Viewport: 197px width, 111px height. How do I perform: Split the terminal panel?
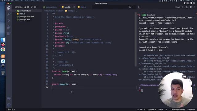pyautogui.click(x=187, y=7)
